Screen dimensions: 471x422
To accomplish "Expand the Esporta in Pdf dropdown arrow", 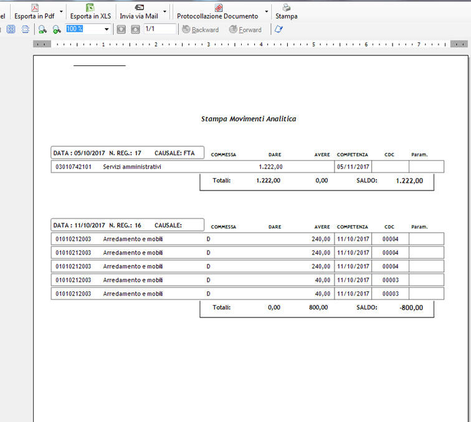I will coord(61,11).
